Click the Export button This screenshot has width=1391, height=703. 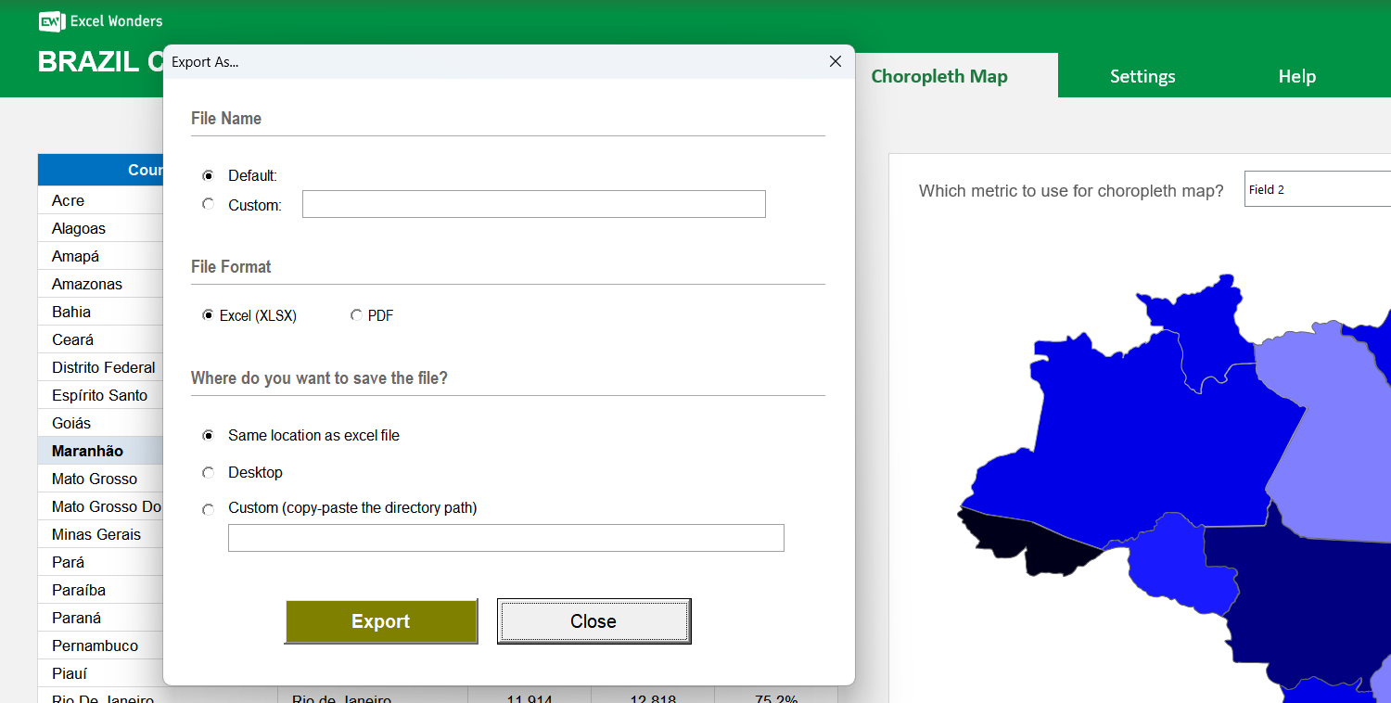pyautogui.click(x=381, y=621)
